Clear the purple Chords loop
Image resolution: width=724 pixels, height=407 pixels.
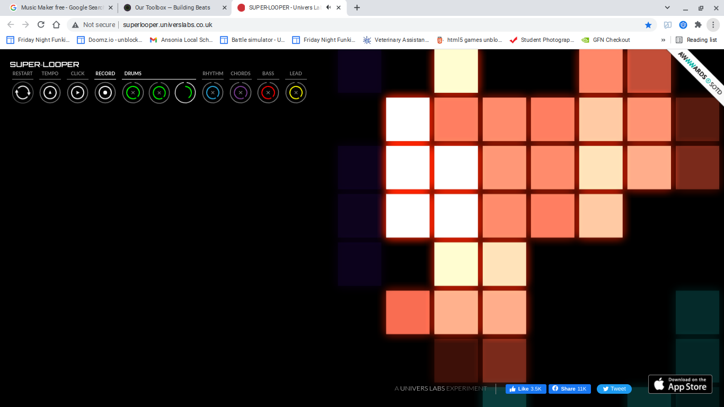click(x=241, y=93)
